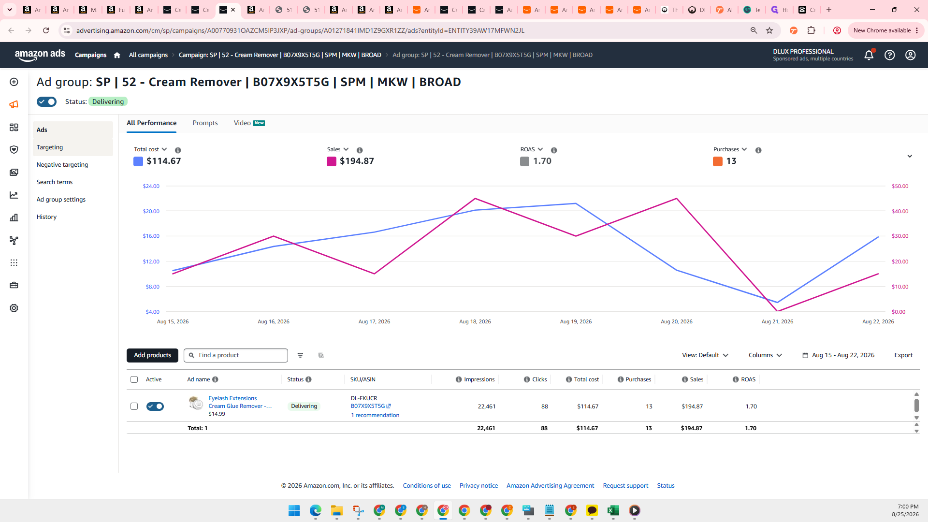Image resolution: width=928 pixels, height=522 pixels.
Task: Open the 1 recommendation link
Action: (375, 415)
